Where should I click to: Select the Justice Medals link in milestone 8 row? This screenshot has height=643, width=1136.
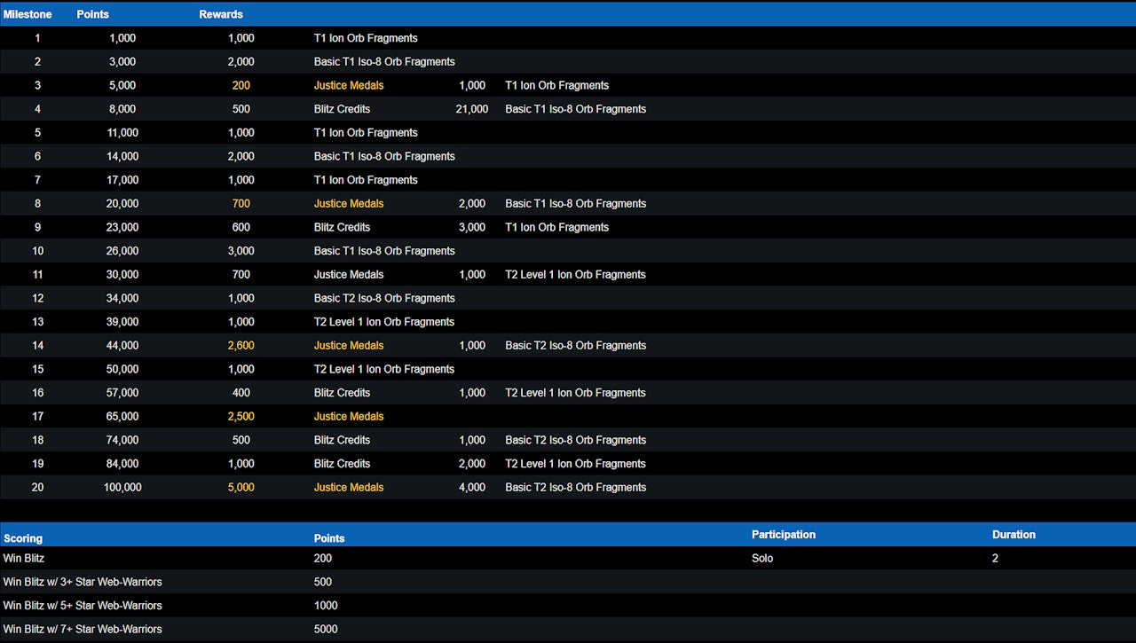[x=349, y=203]
